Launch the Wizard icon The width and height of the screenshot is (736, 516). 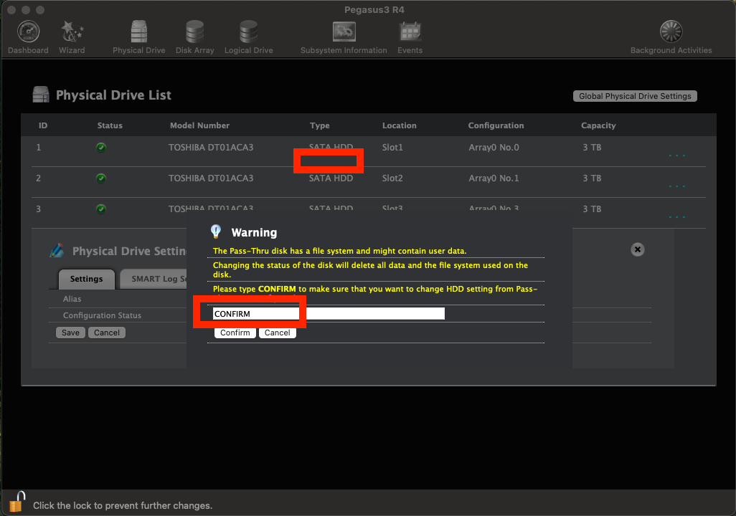(72, 32)
